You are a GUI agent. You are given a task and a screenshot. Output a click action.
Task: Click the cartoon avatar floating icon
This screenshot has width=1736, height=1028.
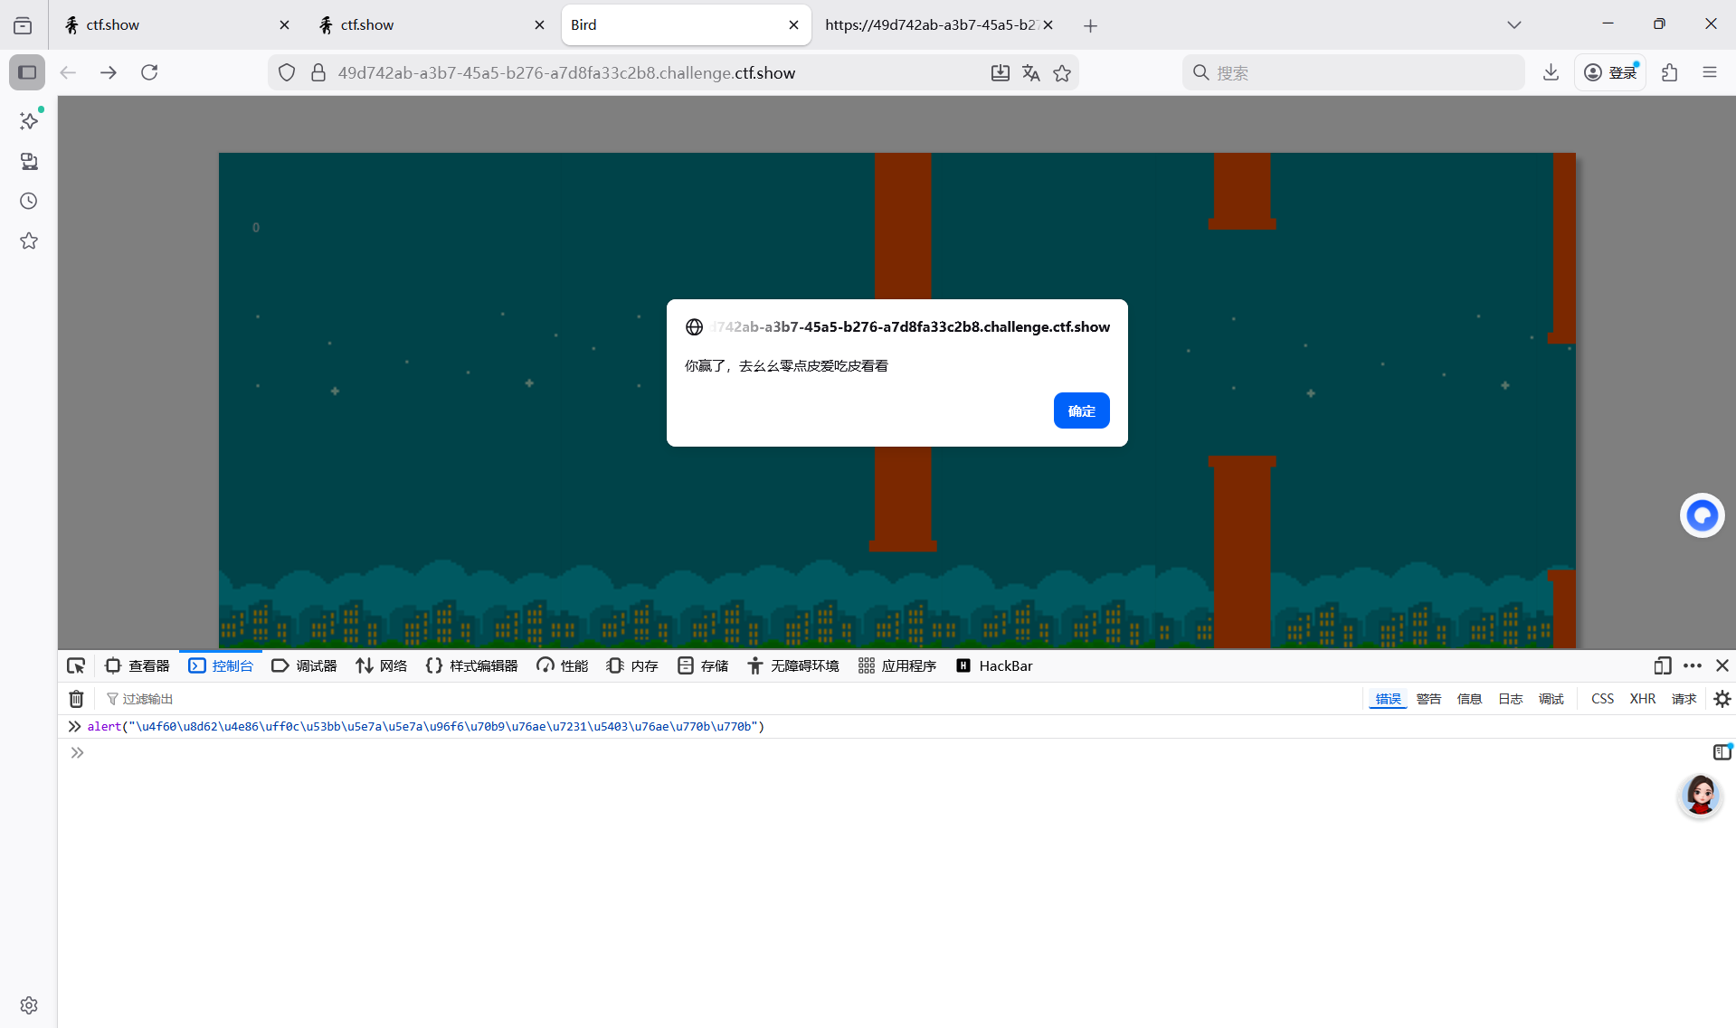pos(1700,796)
